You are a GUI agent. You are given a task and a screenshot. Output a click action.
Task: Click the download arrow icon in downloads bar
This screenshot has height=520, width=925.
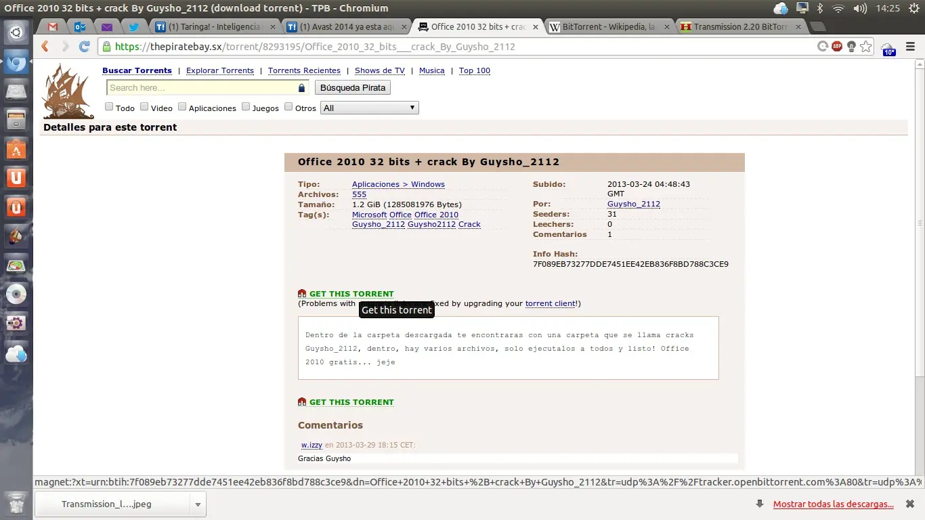tap(760, 504)
